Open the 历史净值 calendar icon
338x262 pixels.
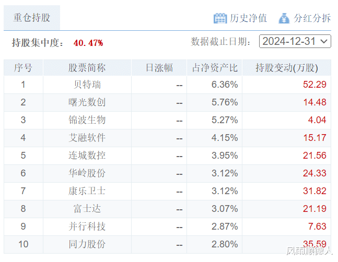pos(220,18)
